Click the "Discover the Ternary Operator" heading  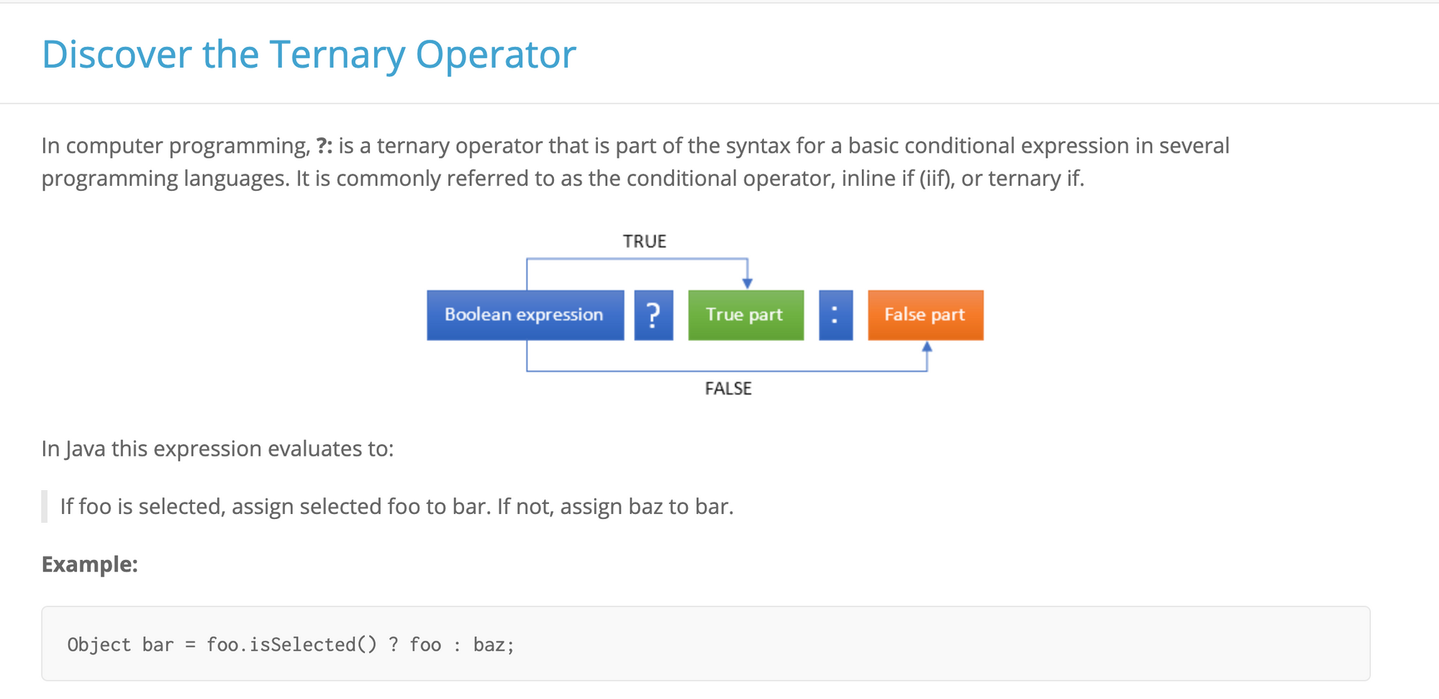point(309,55)
